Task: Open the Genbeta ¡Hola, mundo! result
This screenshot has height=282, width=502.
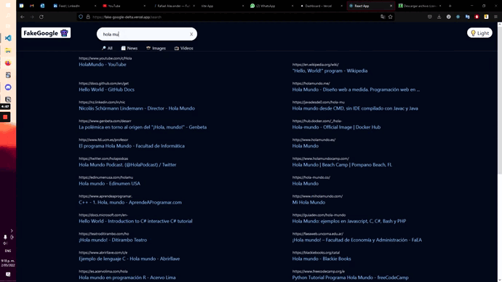Action: coord(143,127)
